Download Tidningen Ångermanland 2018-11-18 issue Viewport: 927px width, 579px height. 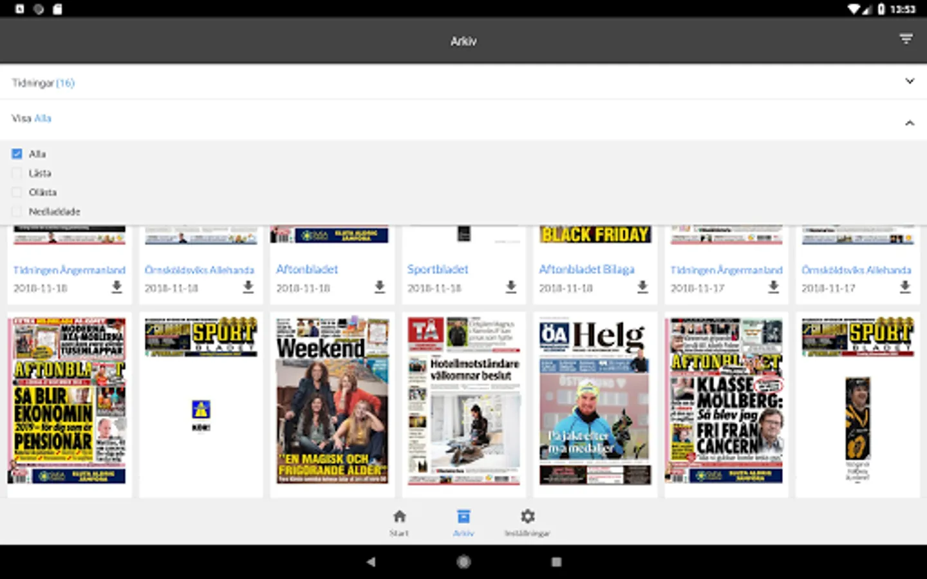(117, 287)
